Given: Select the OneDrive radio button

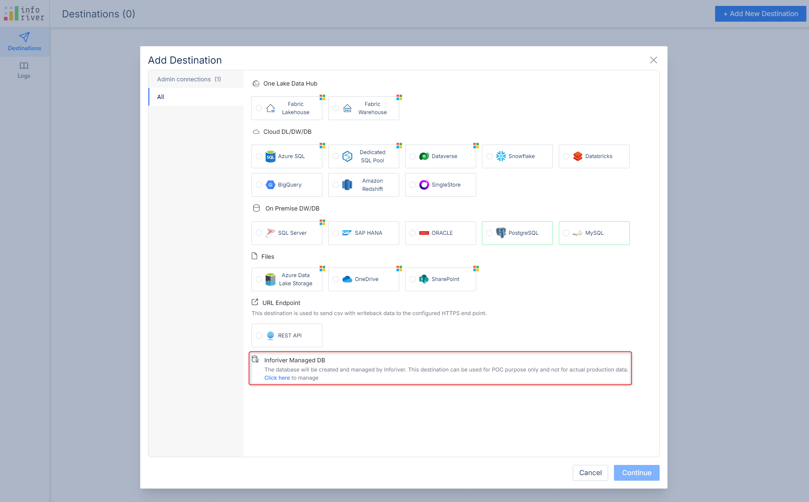Looking at the screenshot, I should (x=336, y=279).
